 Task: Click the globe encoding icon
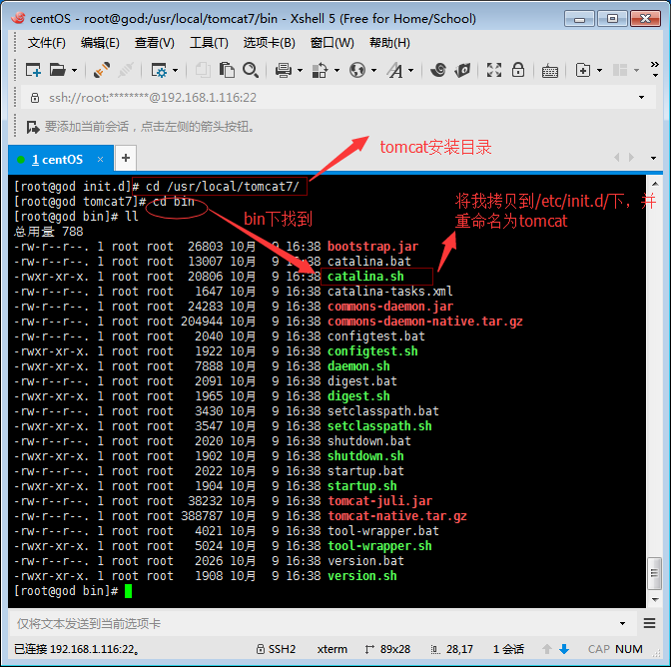click(357, 70)
